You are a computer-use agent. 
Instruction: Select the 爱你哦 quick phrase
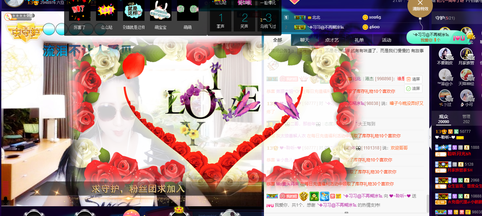(244, 3)
